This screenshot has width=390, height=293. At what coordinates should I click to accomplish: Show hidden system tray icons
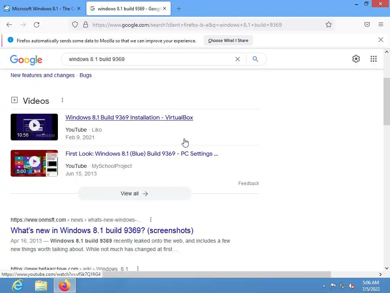click(324, 286)
